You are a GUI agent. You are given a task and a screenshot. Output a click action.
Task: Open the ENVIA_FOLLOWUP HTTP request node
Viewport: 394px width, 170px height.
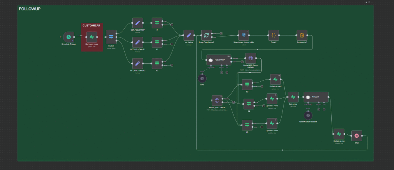coord(217,101)
